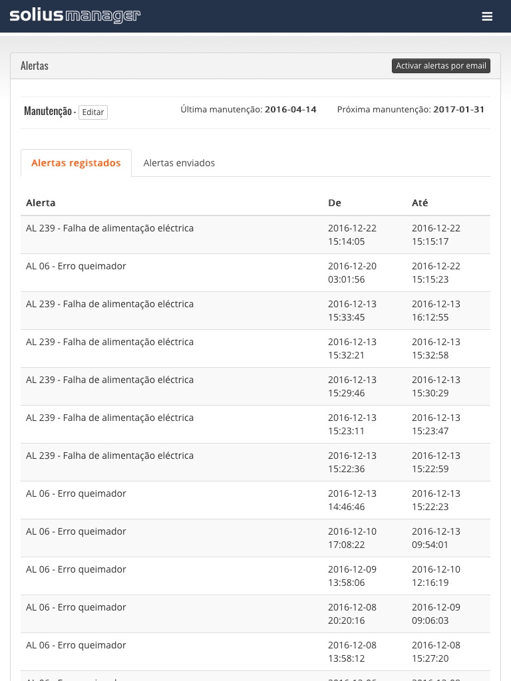Screen dimensions: 511x681
Task: Select the AL 239 row starting 15:32:21
Action: click(110, 342)
